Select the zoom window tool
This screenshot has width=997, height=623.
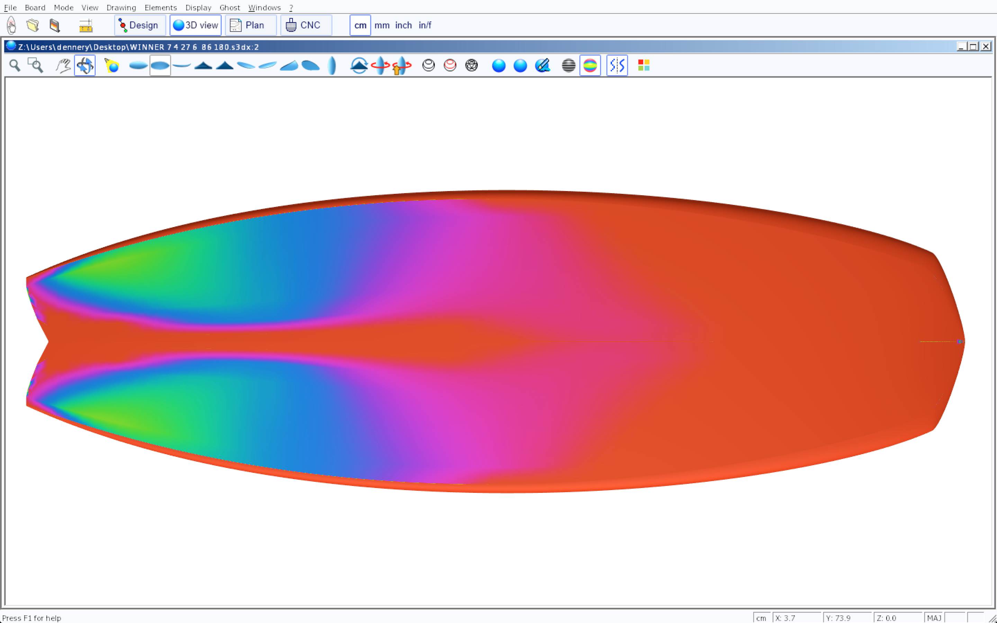point(35,65)
